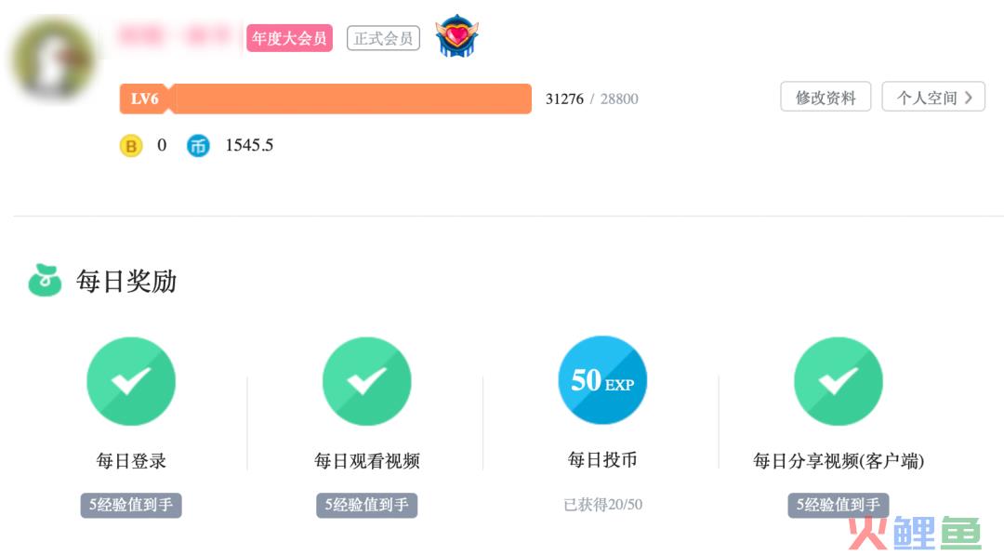The image size is (1004, 555).
Task: Click the blue 币 coin icon
Action: [x=198, y=146]
